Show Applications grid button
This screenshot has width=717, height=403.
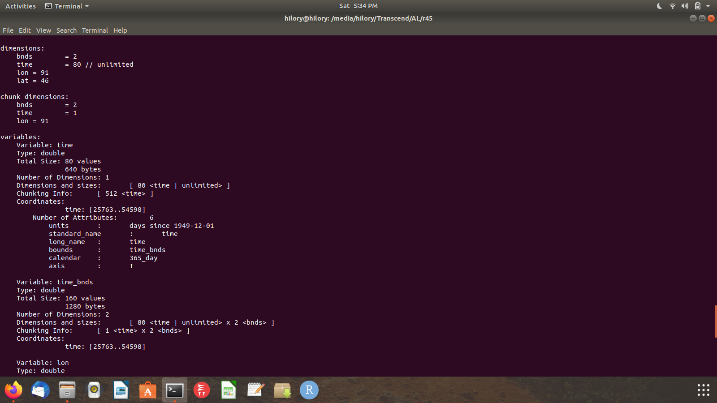(703, 390)
